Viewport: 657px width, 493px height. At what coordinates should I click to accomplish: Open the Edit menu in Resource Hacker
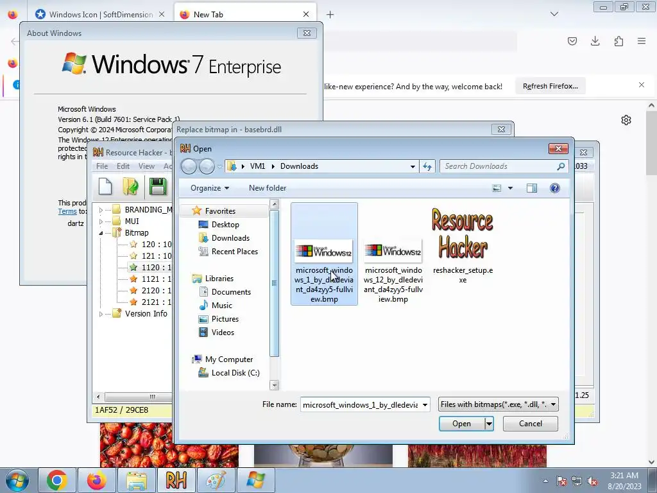[x=123, y=166]
